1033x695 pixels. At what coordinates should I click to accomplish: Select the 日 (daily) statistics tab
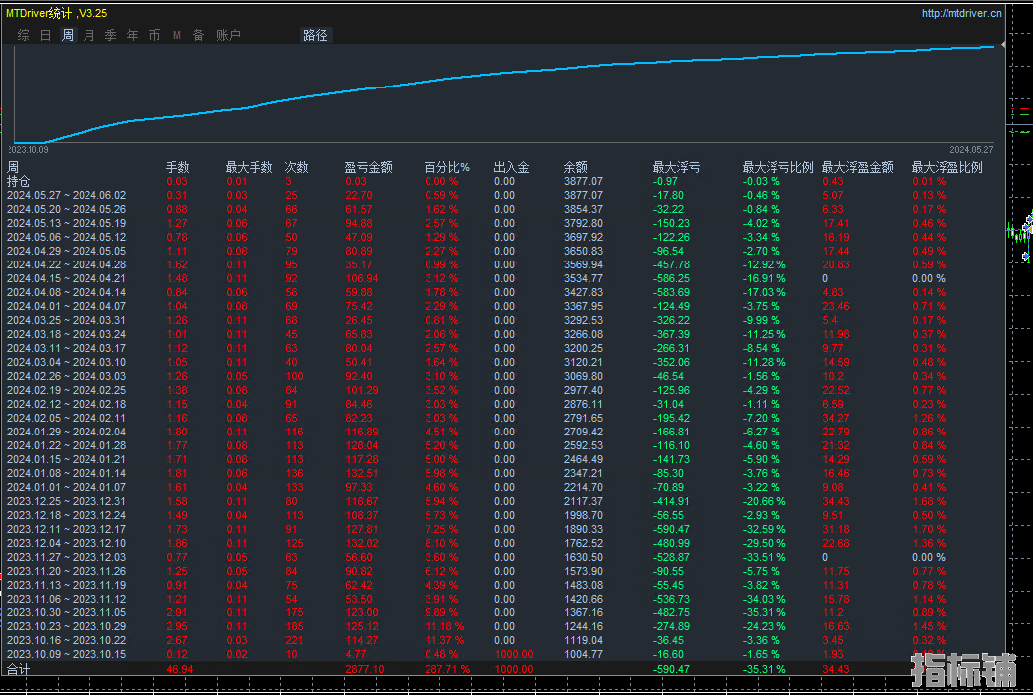(x=45, y=35)
